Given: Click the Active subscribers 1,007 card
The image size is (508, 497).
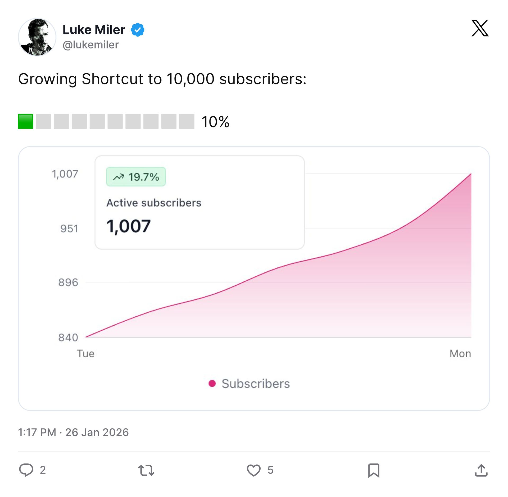Looking at the screenshot, I should coord(199,202).
